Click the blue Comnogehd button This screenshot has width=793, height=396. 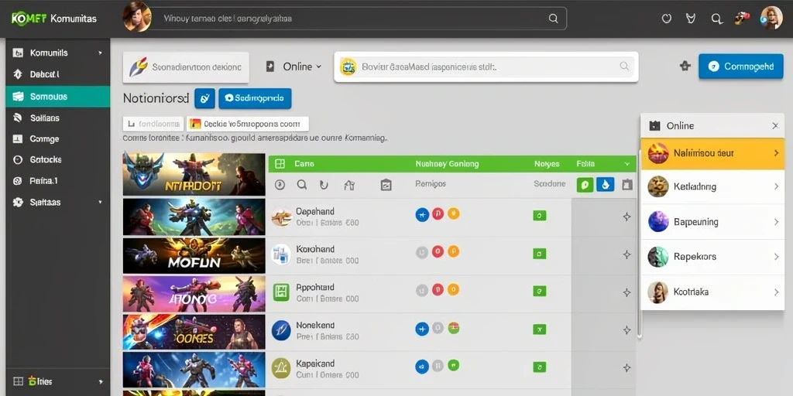pyautogui.click(x=741, y=67)
